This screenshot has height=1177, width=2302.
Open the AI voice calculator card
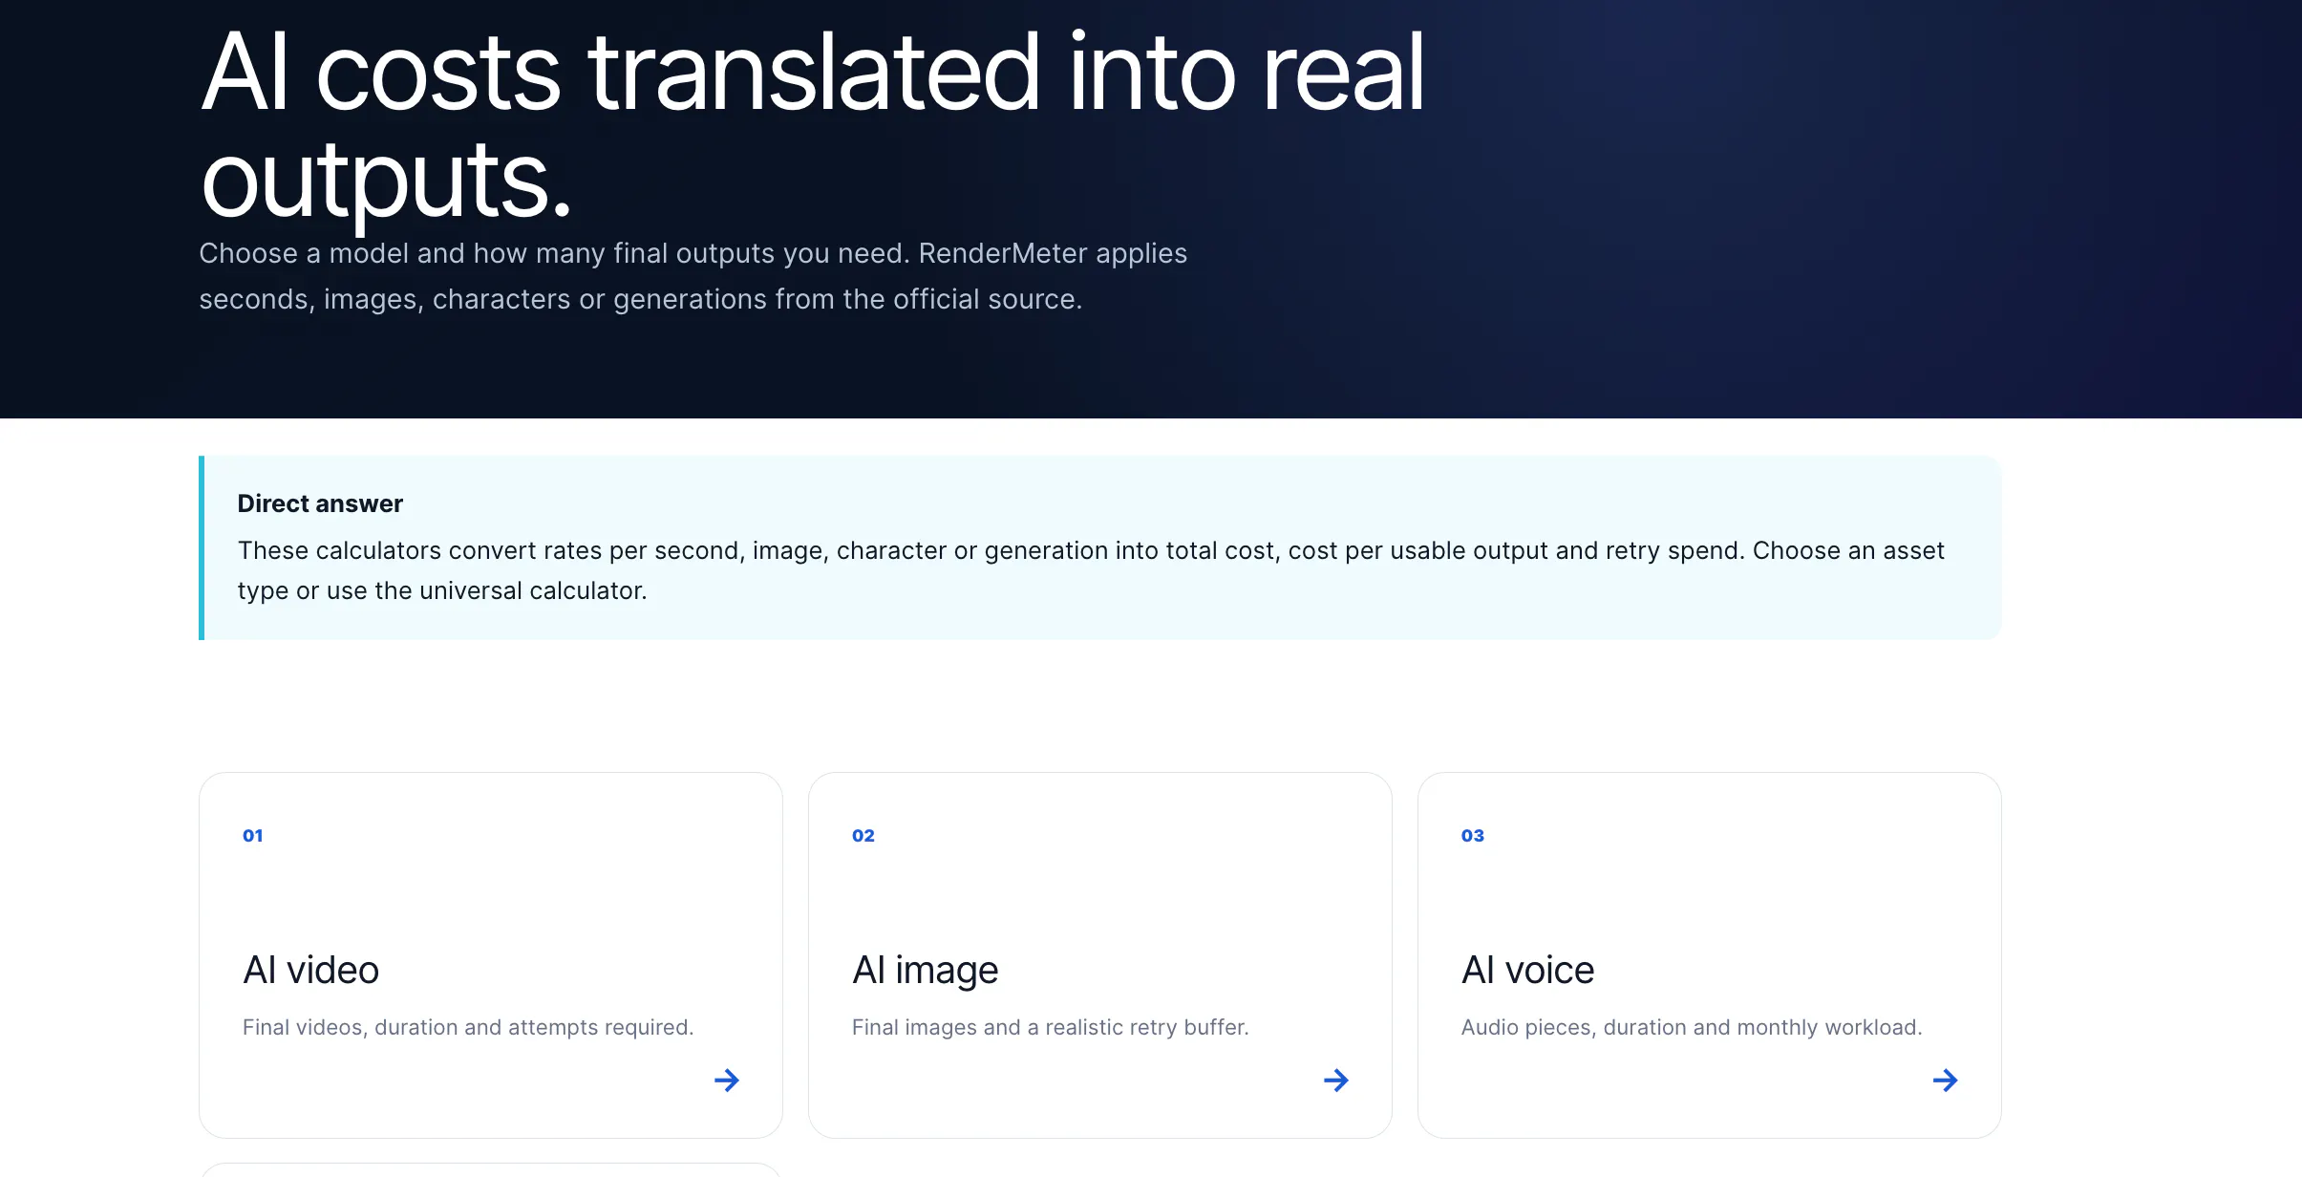[1710, 955]
